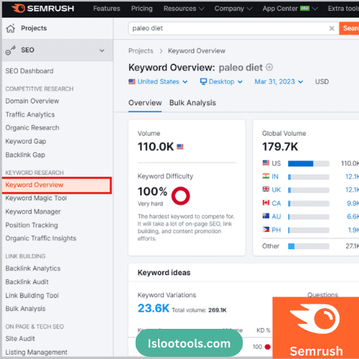Image resolution: width=359 pixels, height=359 pixels.
Task: Click the 179.7K global volume value
Action: coord(280,146)
